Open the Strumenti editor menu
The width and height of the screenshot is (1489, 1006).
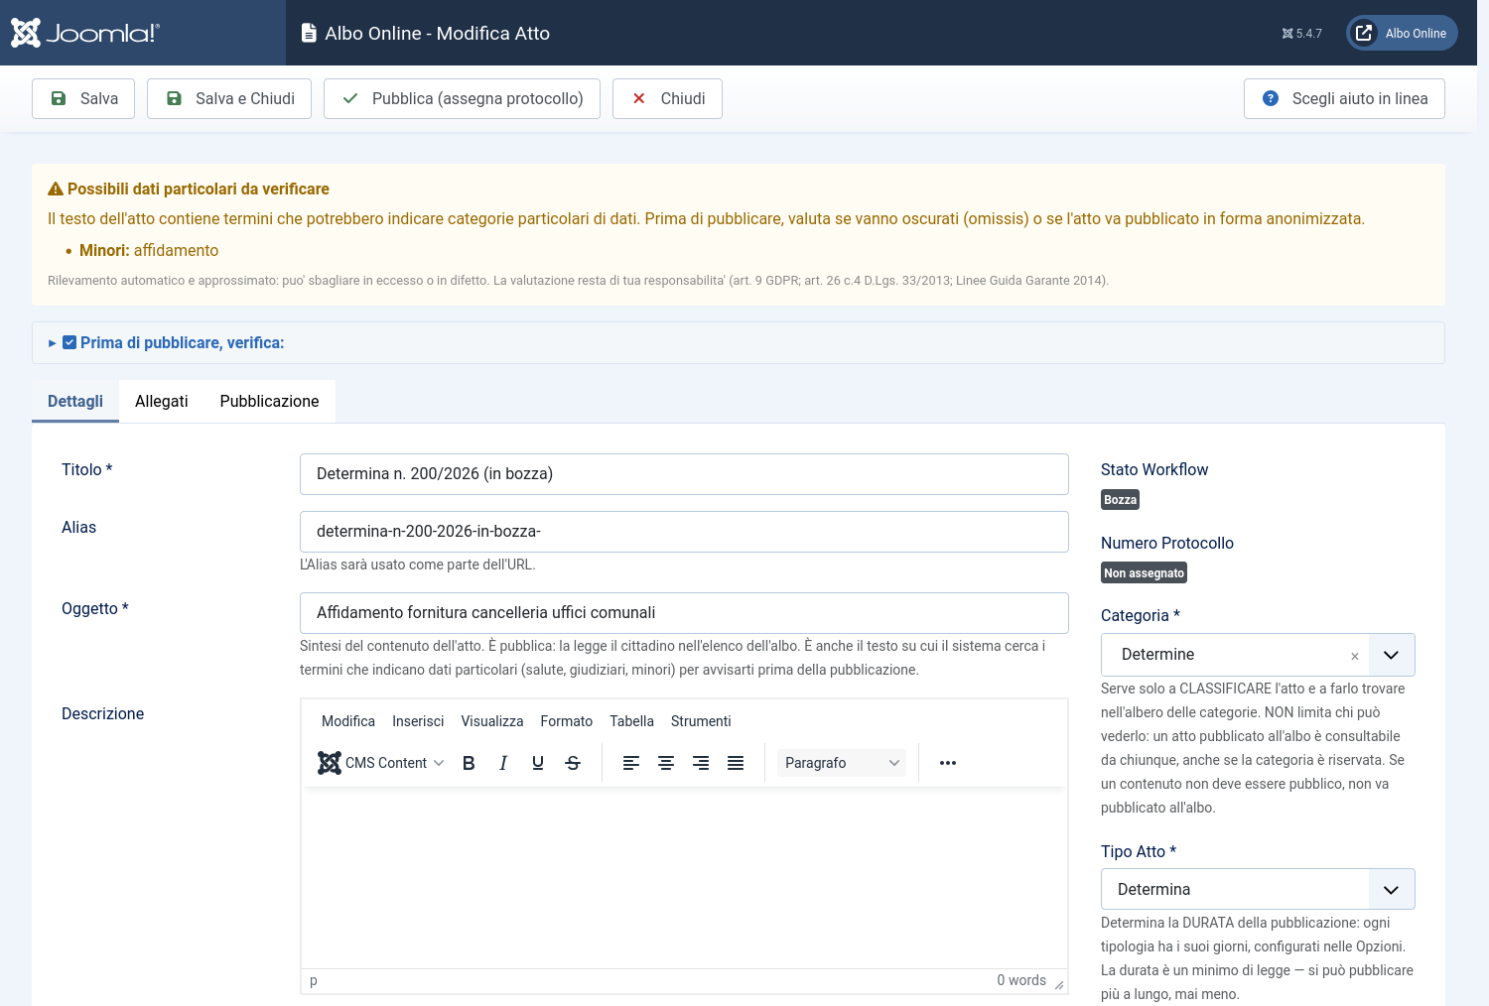point(701,721)
